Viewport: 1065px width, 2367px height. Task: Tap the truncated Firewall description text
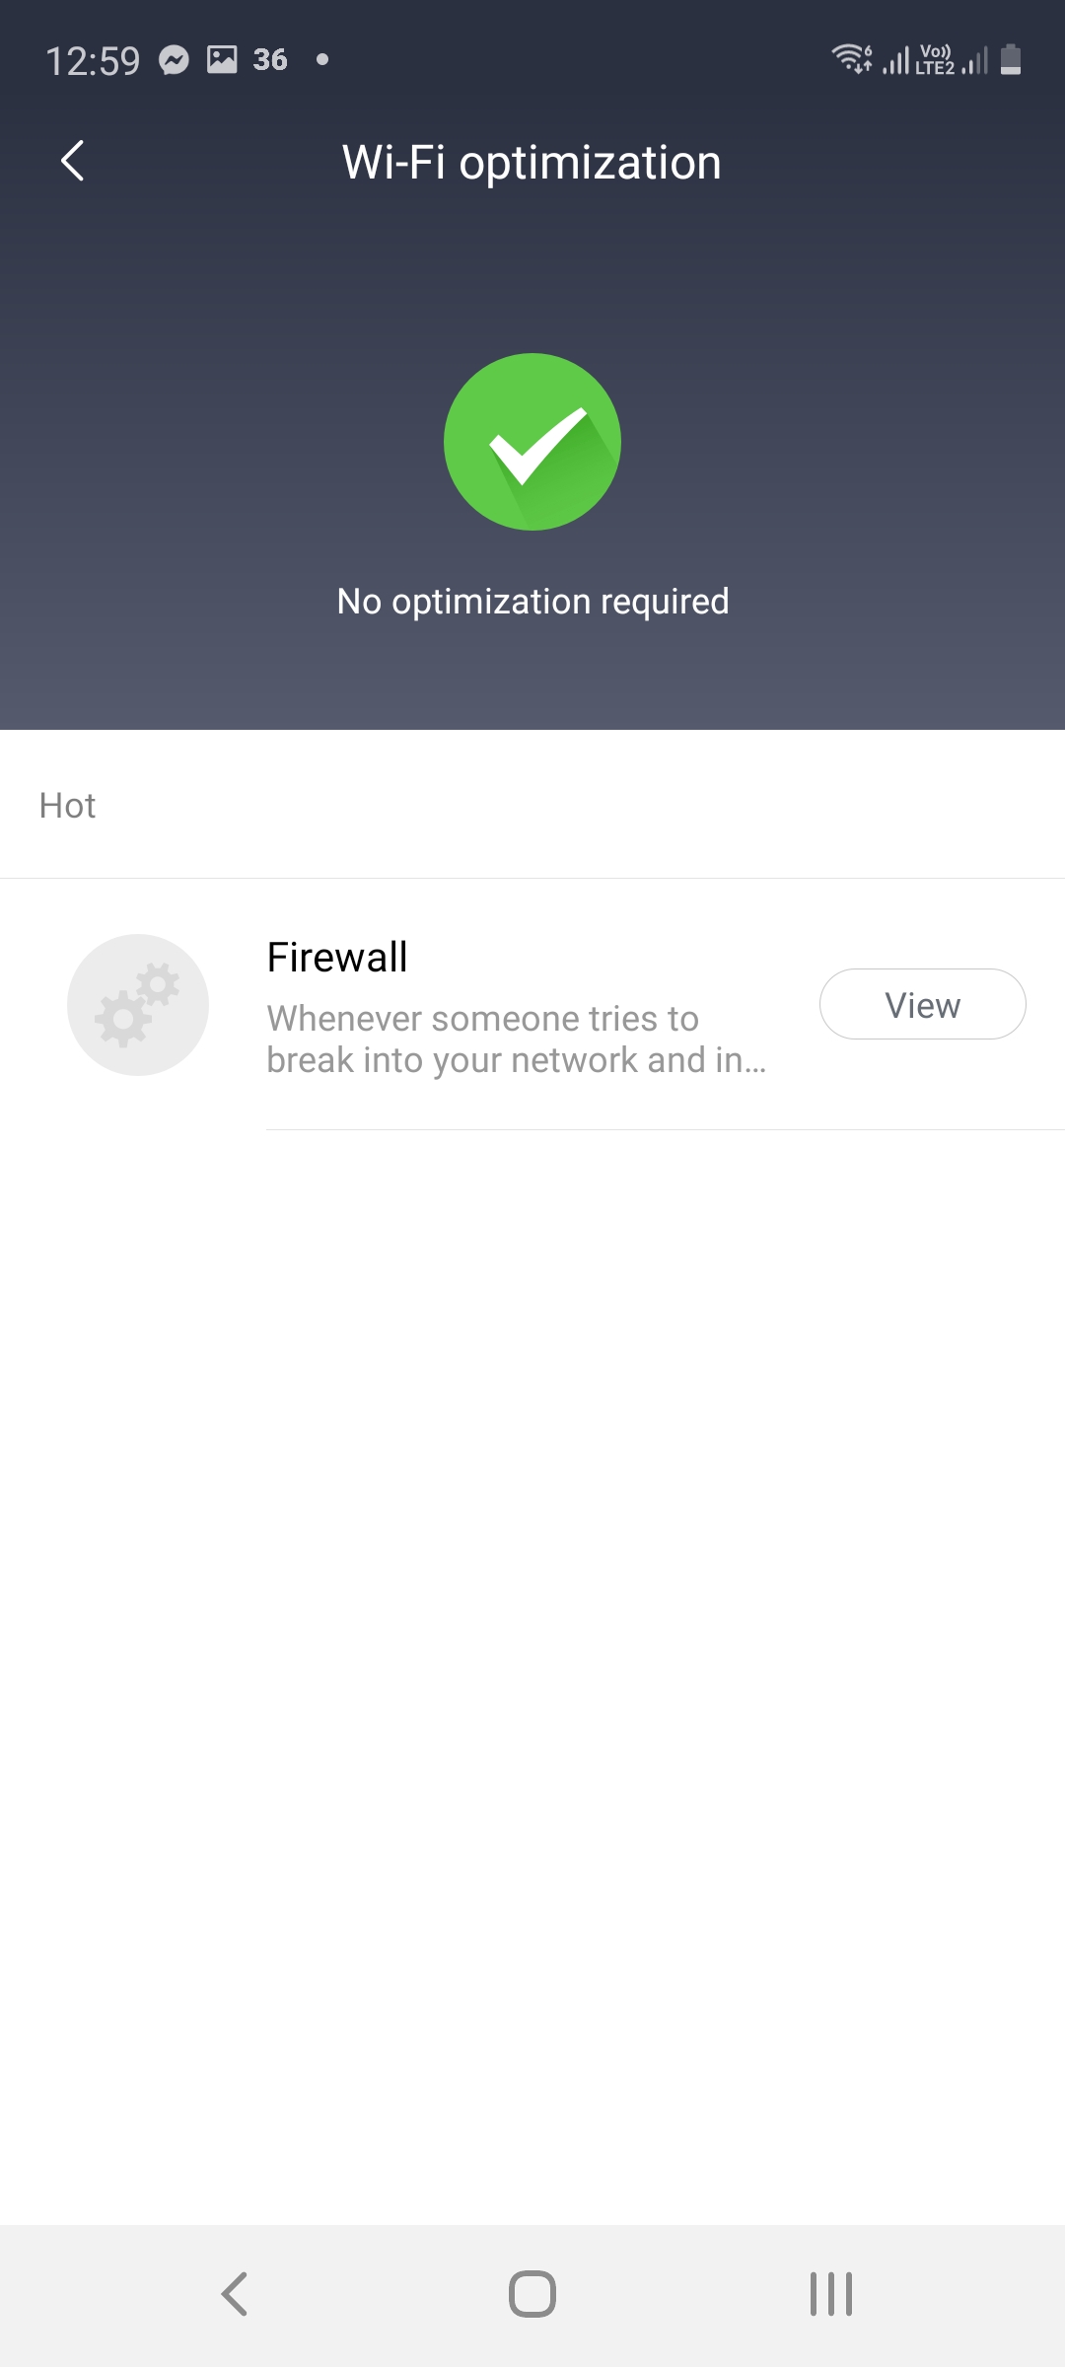click(516, 1039)
